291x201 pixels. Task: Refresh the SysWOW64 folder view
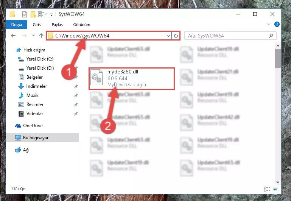tap(176, 36)
